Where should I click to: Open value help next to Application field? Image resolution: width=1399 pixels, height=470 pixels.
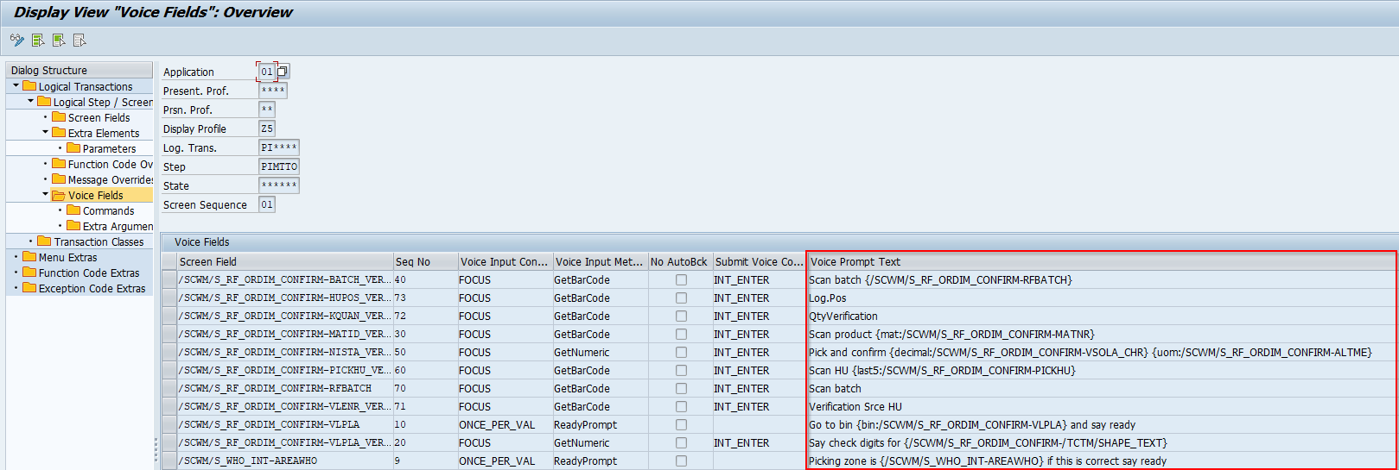pyautogui.click(x=283, y=72)
